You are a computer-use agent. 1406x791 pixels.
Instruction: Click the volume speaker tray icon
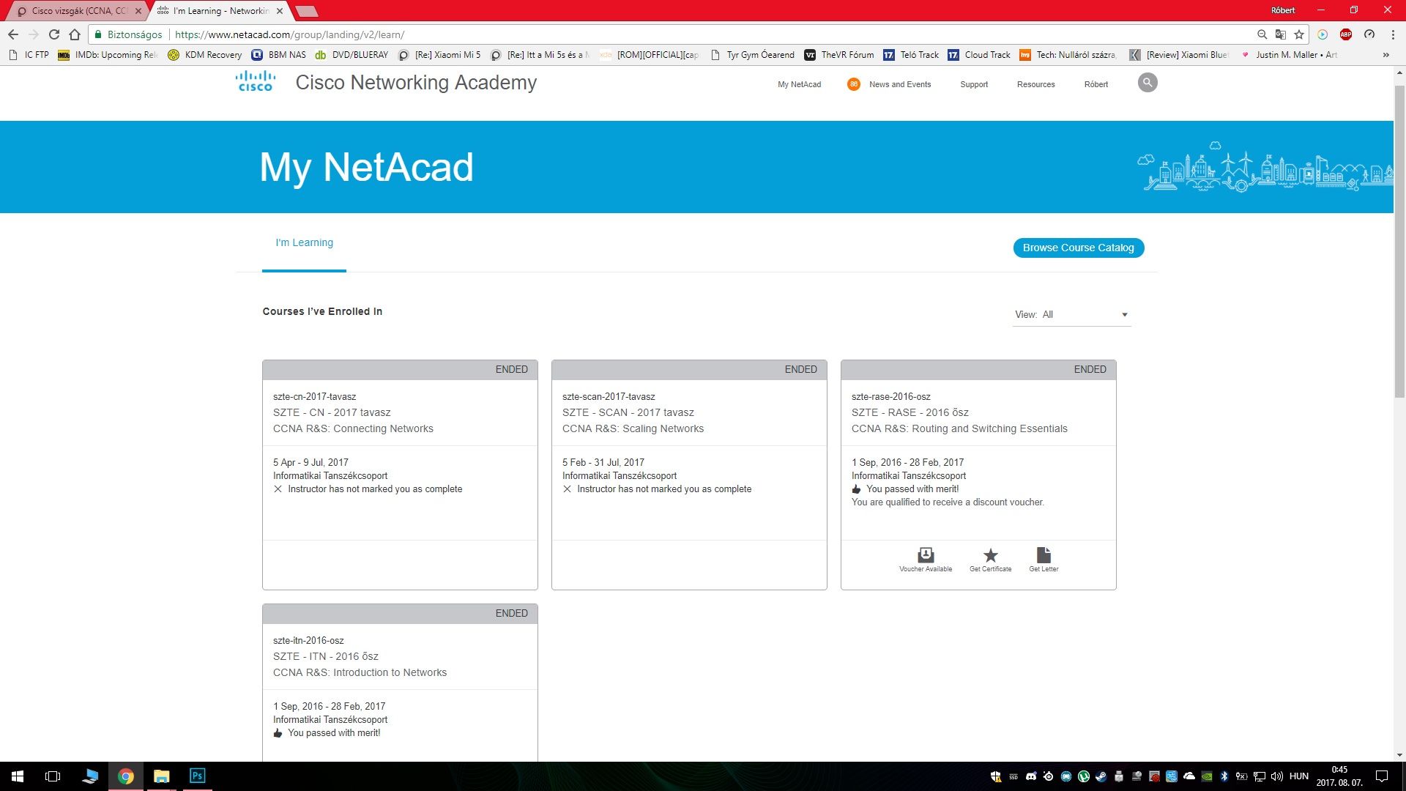coord(1277,776)
